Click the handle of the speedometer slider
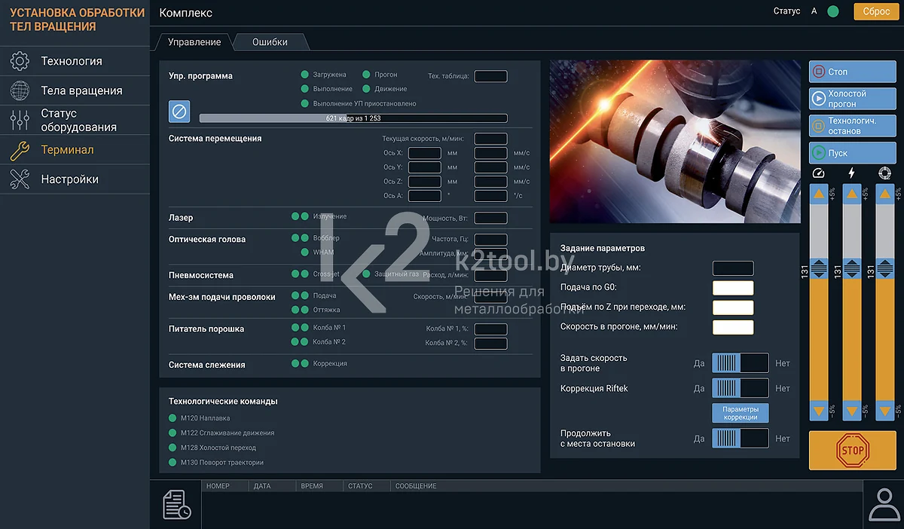 tap(819, 268)
